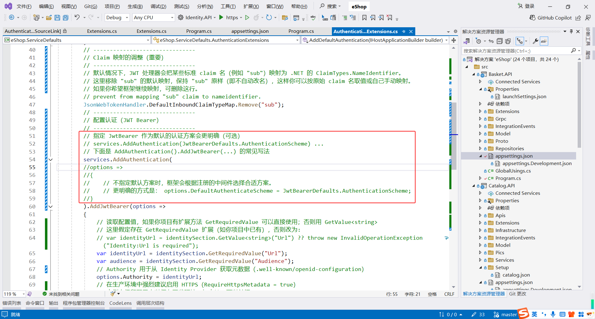Click the 登录 sign-in link
Image resolution: width=595 pixels, height=319 pixels.
click(529, 6)
